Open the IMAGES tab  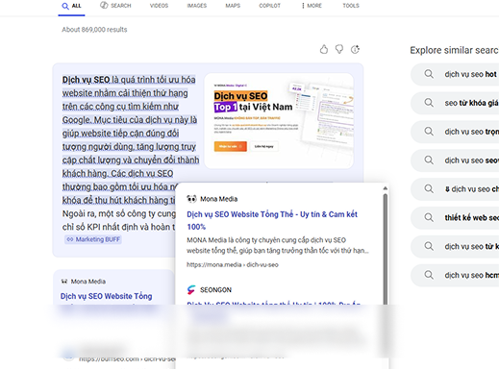pos(197,6)
